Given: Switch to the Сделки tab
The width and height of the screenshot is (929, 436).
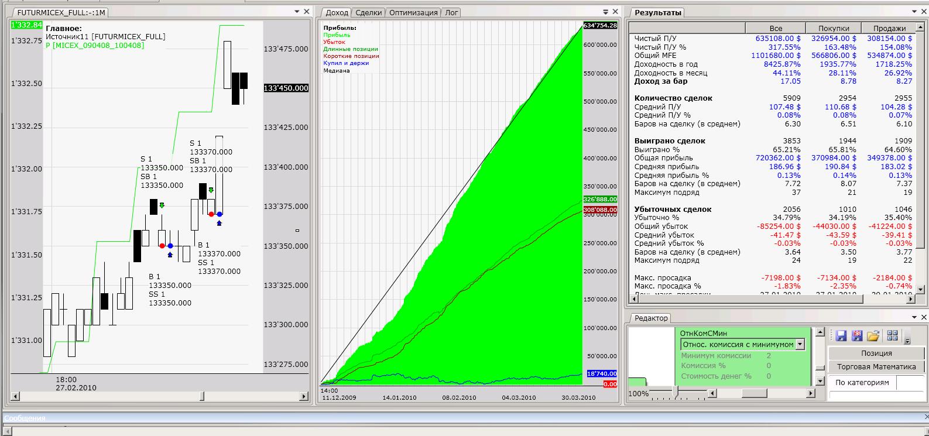Looking at the screenshot, I should [369, 12].
